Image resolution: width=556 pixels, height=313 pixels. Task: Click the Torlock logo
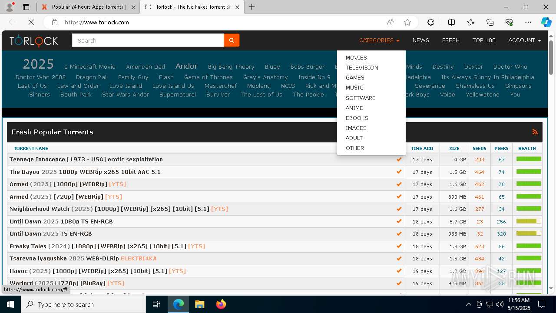[34, 40]
